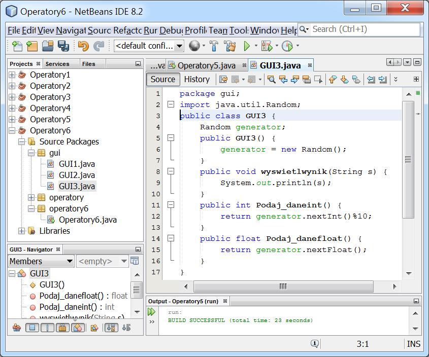
Task: Click the New File toolbar icon
Action: (17, 46)
